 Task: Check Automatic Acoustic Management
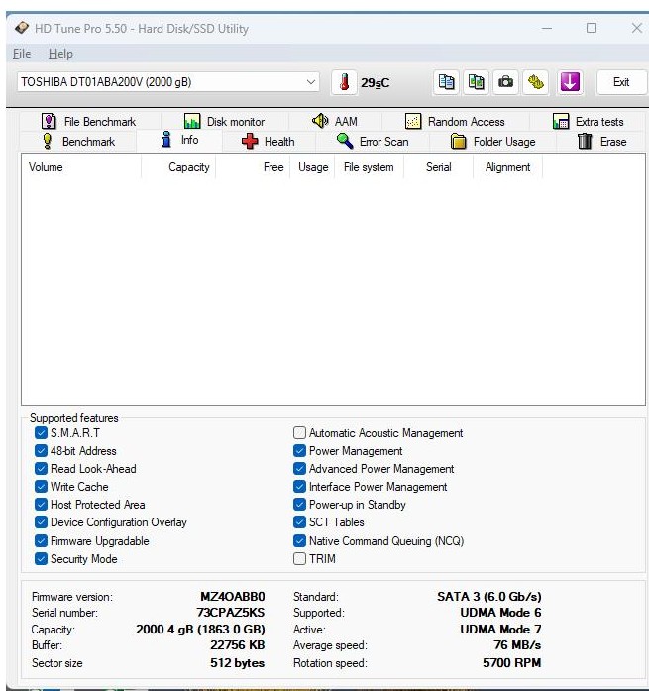pos(300,433)
